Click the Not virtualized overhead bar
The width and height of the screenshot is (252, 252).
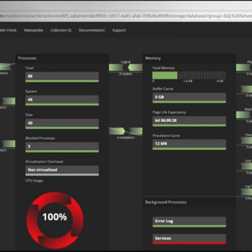pos(62,171)
